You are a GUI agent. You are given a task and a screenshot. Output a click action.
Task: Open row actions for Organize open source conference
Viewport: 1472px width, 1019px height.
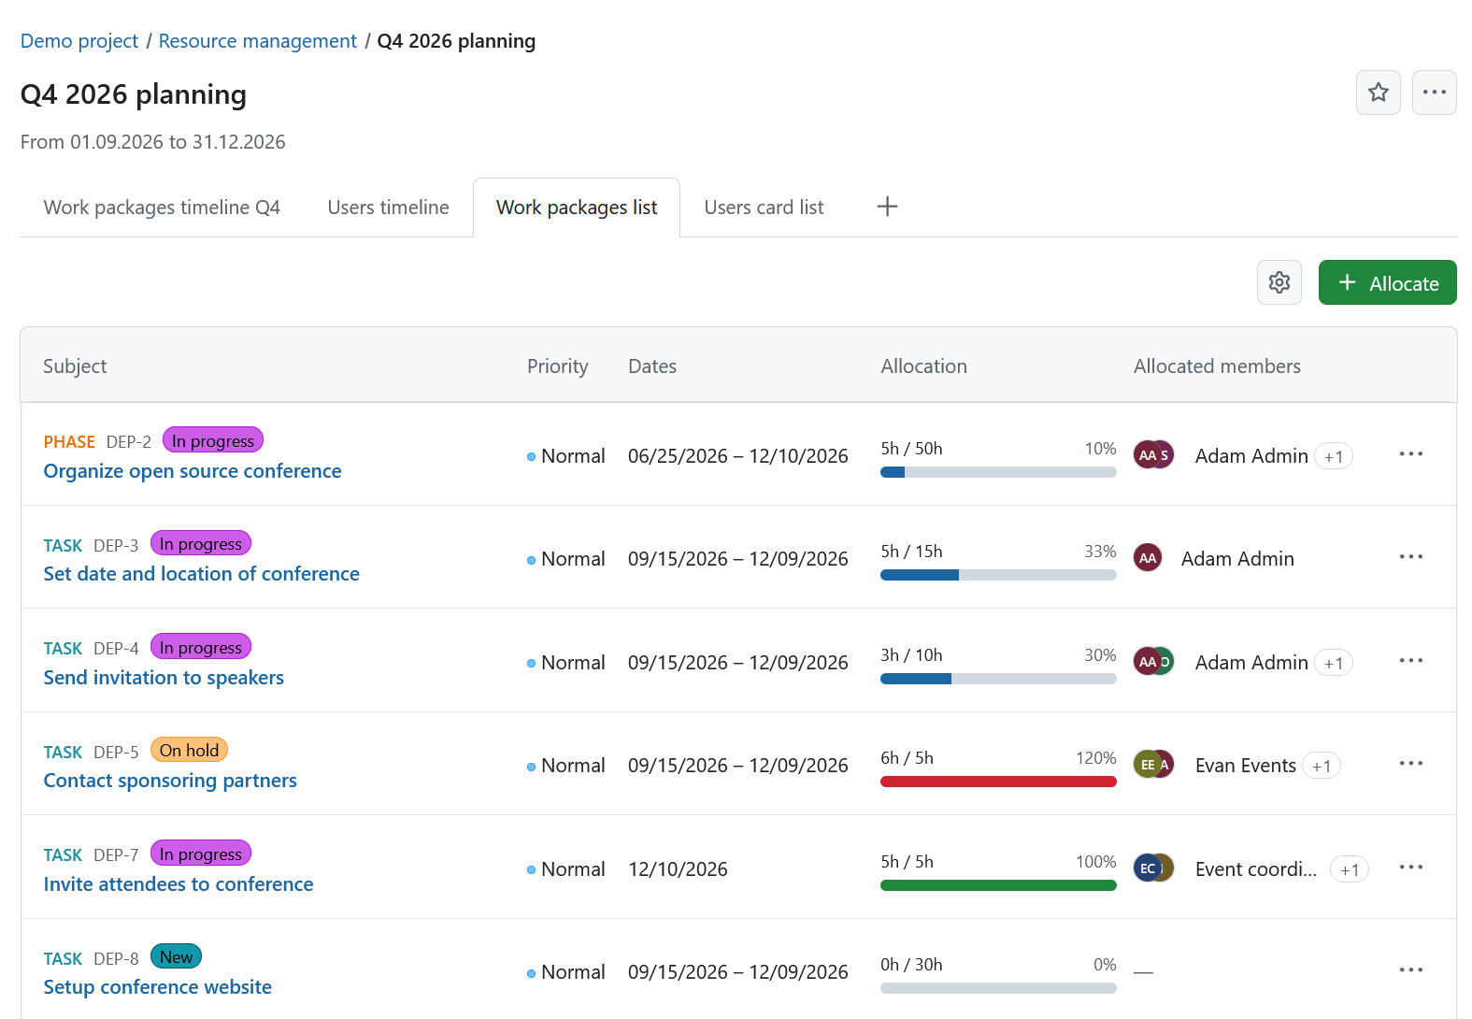click(1410, 454)
